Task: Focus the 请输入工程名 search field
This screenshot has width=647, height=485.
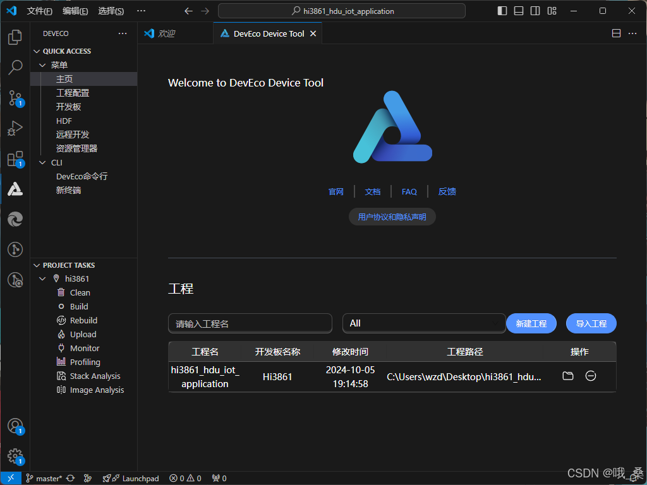Action: click(250, 323)
